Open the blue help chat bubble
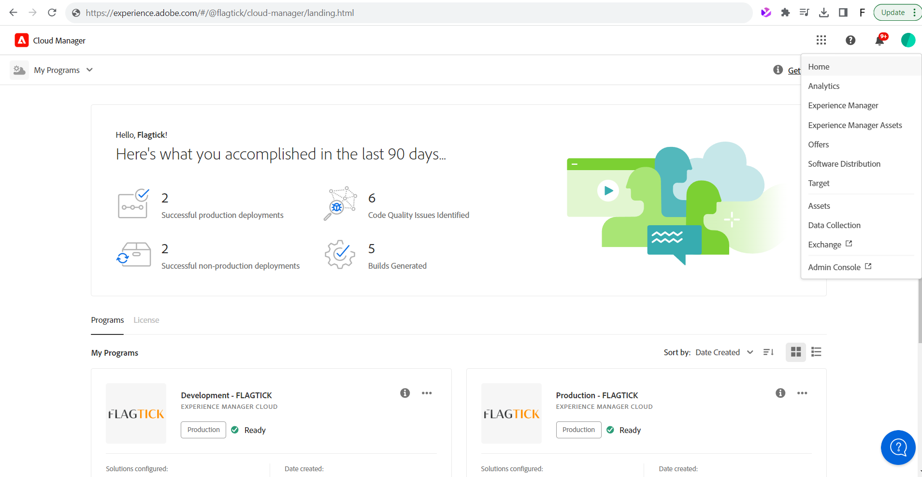The image size is (922, 477). click(x=898, y=448)
